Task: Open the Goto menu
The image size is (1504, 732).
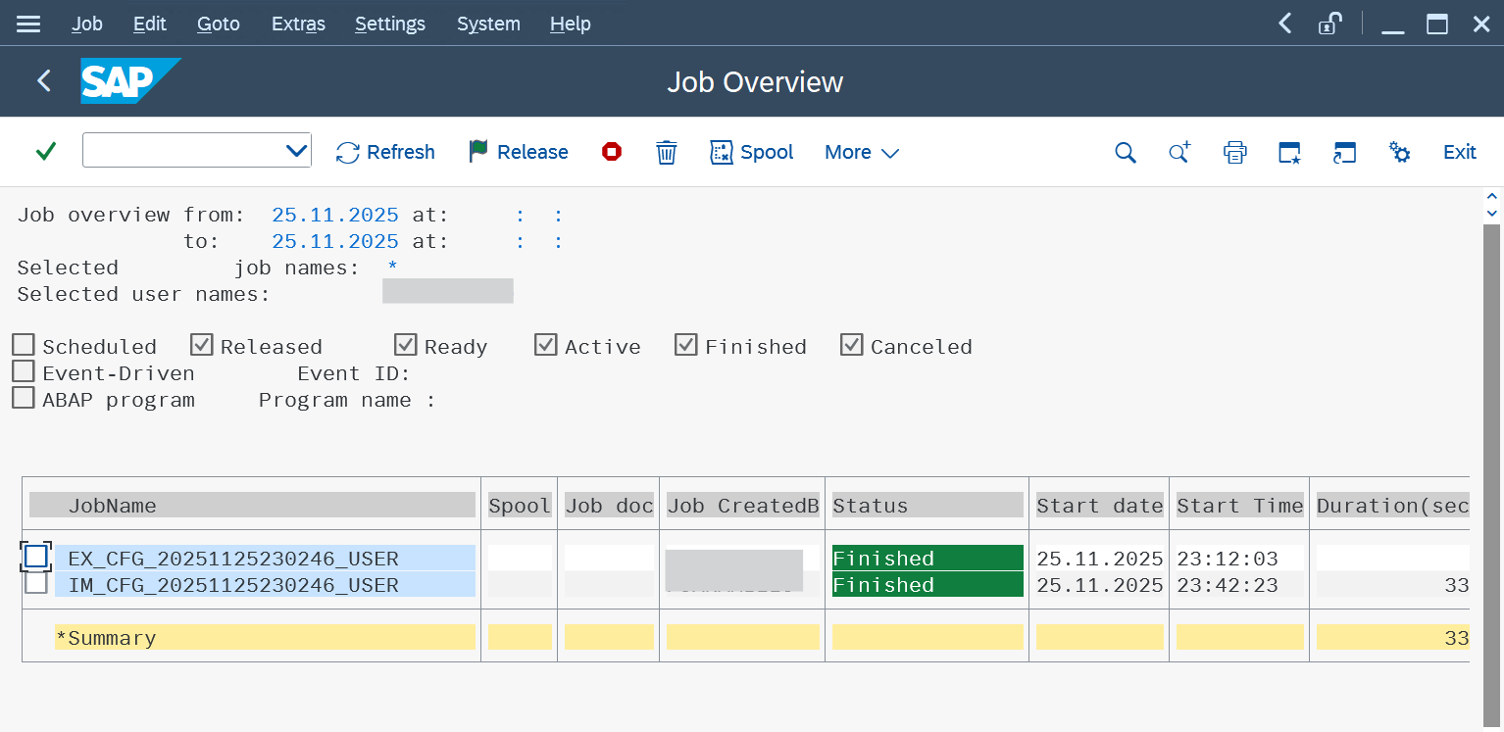Action: 218,24
